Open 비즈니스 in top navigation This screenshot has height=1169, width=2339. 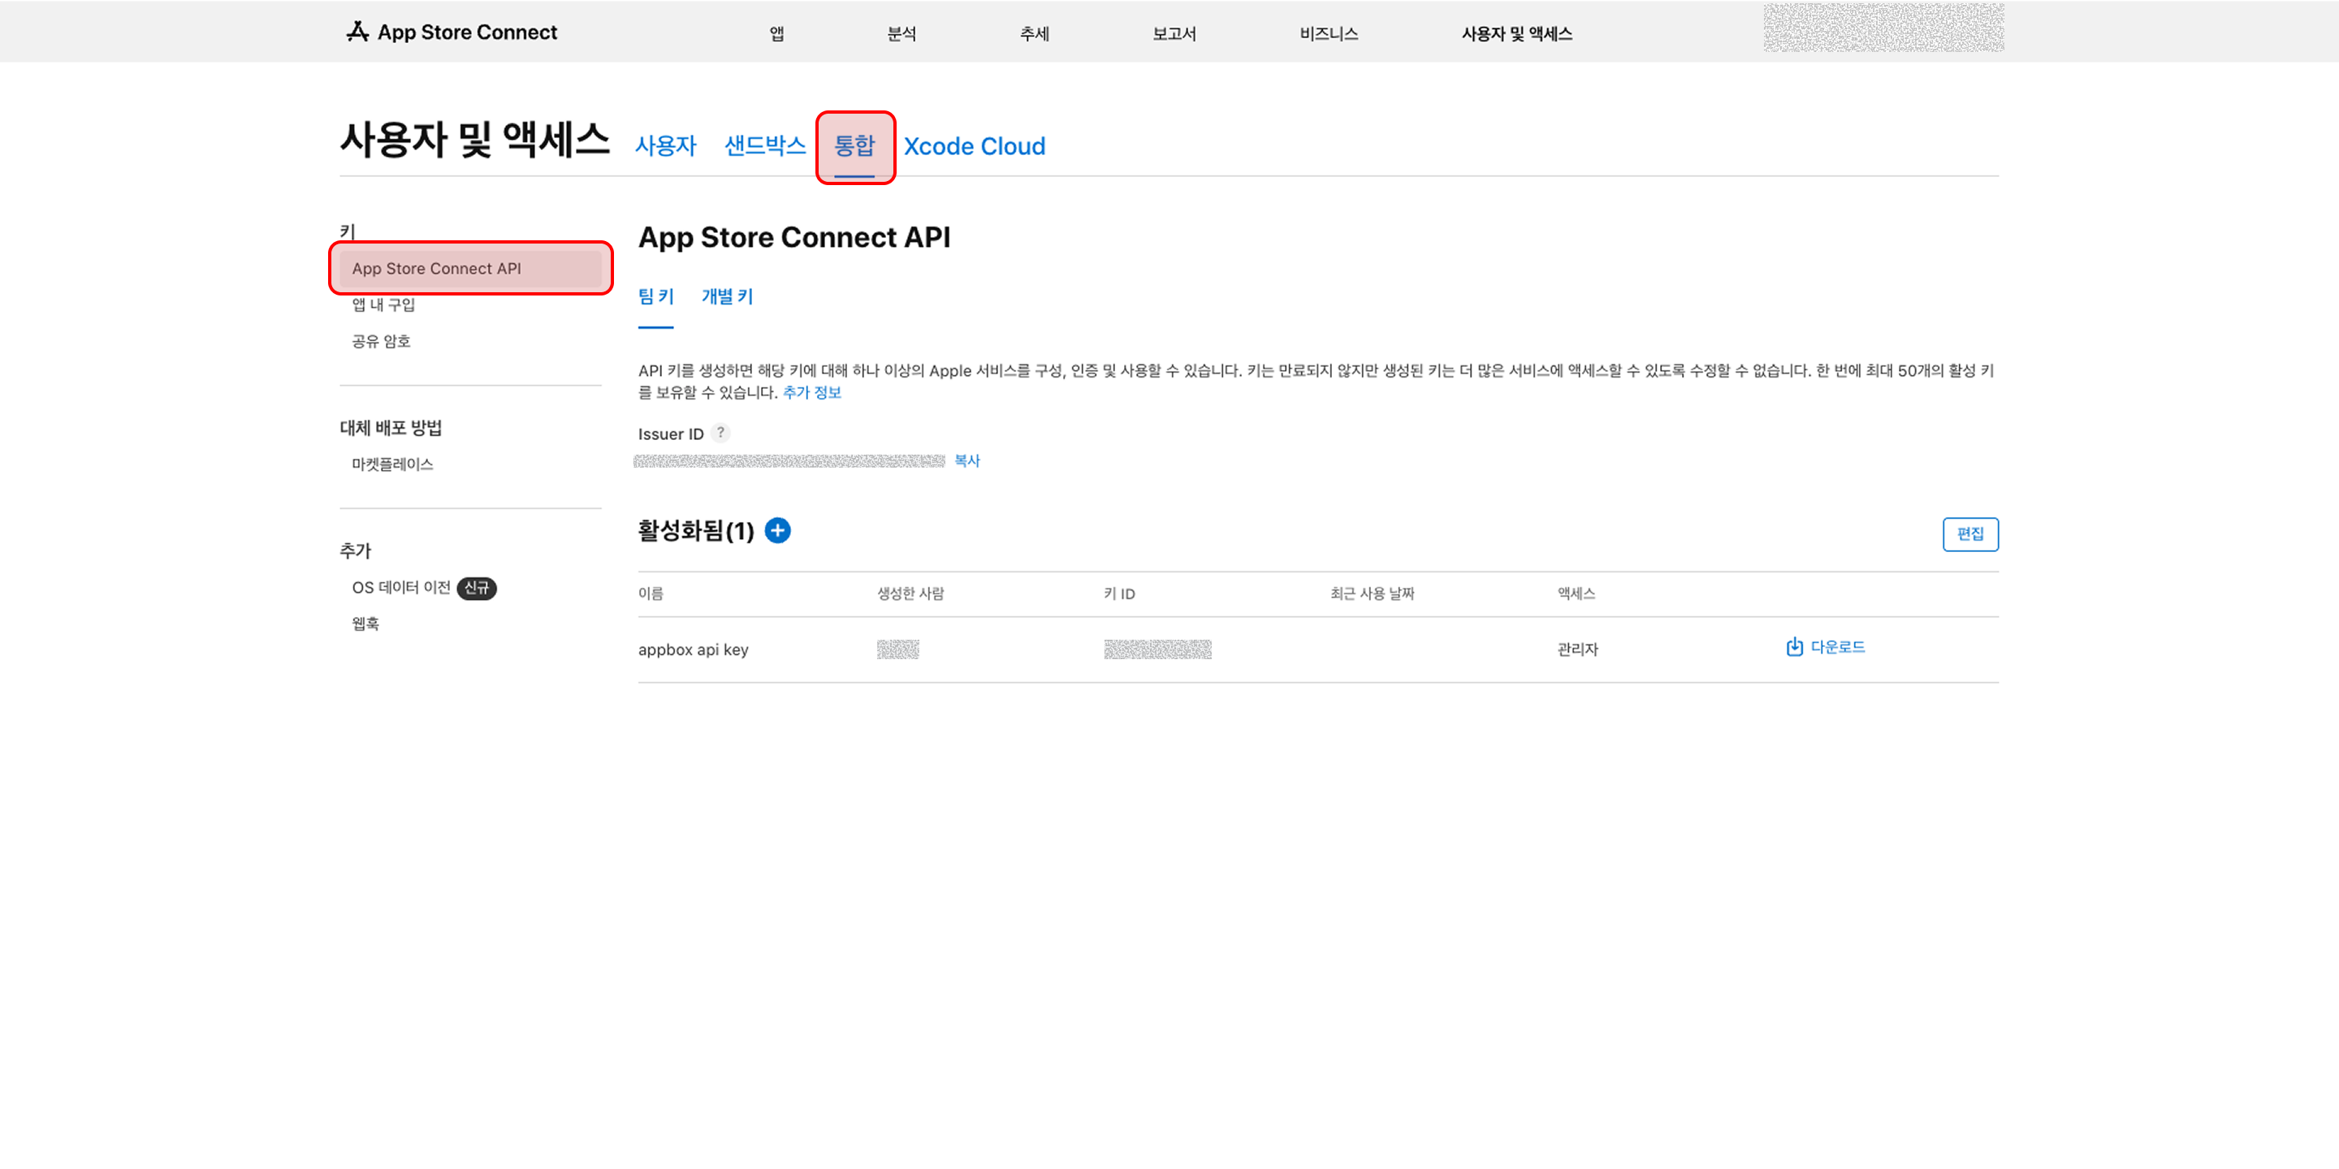coord(1329,33)
